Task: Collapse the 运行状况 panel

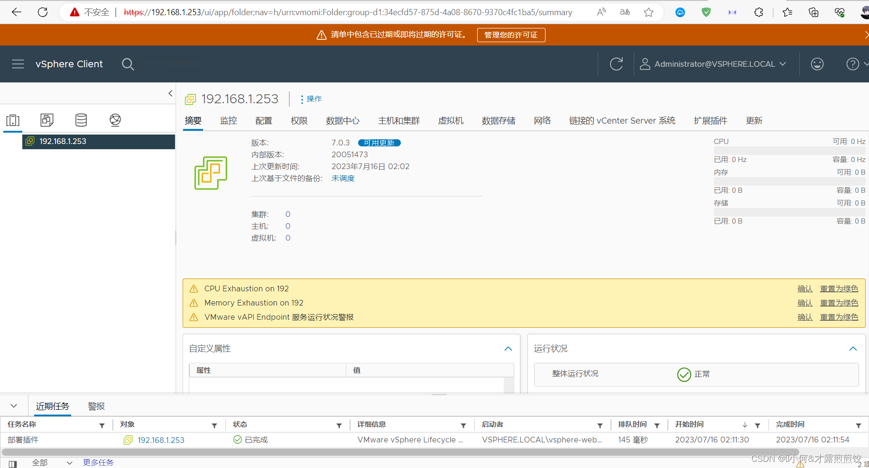Action: [x=853, y=349]
